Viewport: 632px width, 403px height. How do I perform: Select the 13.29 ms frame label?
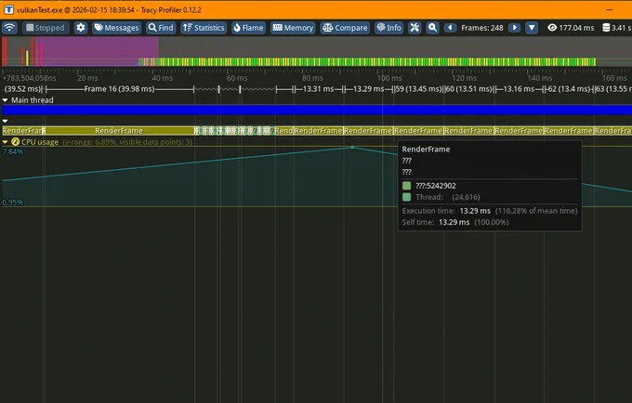point(368,88)
